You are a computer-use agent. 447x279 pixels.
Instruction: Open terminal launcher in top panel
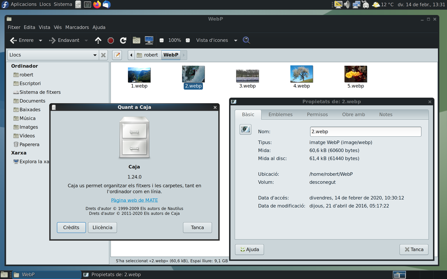point(88,5)
